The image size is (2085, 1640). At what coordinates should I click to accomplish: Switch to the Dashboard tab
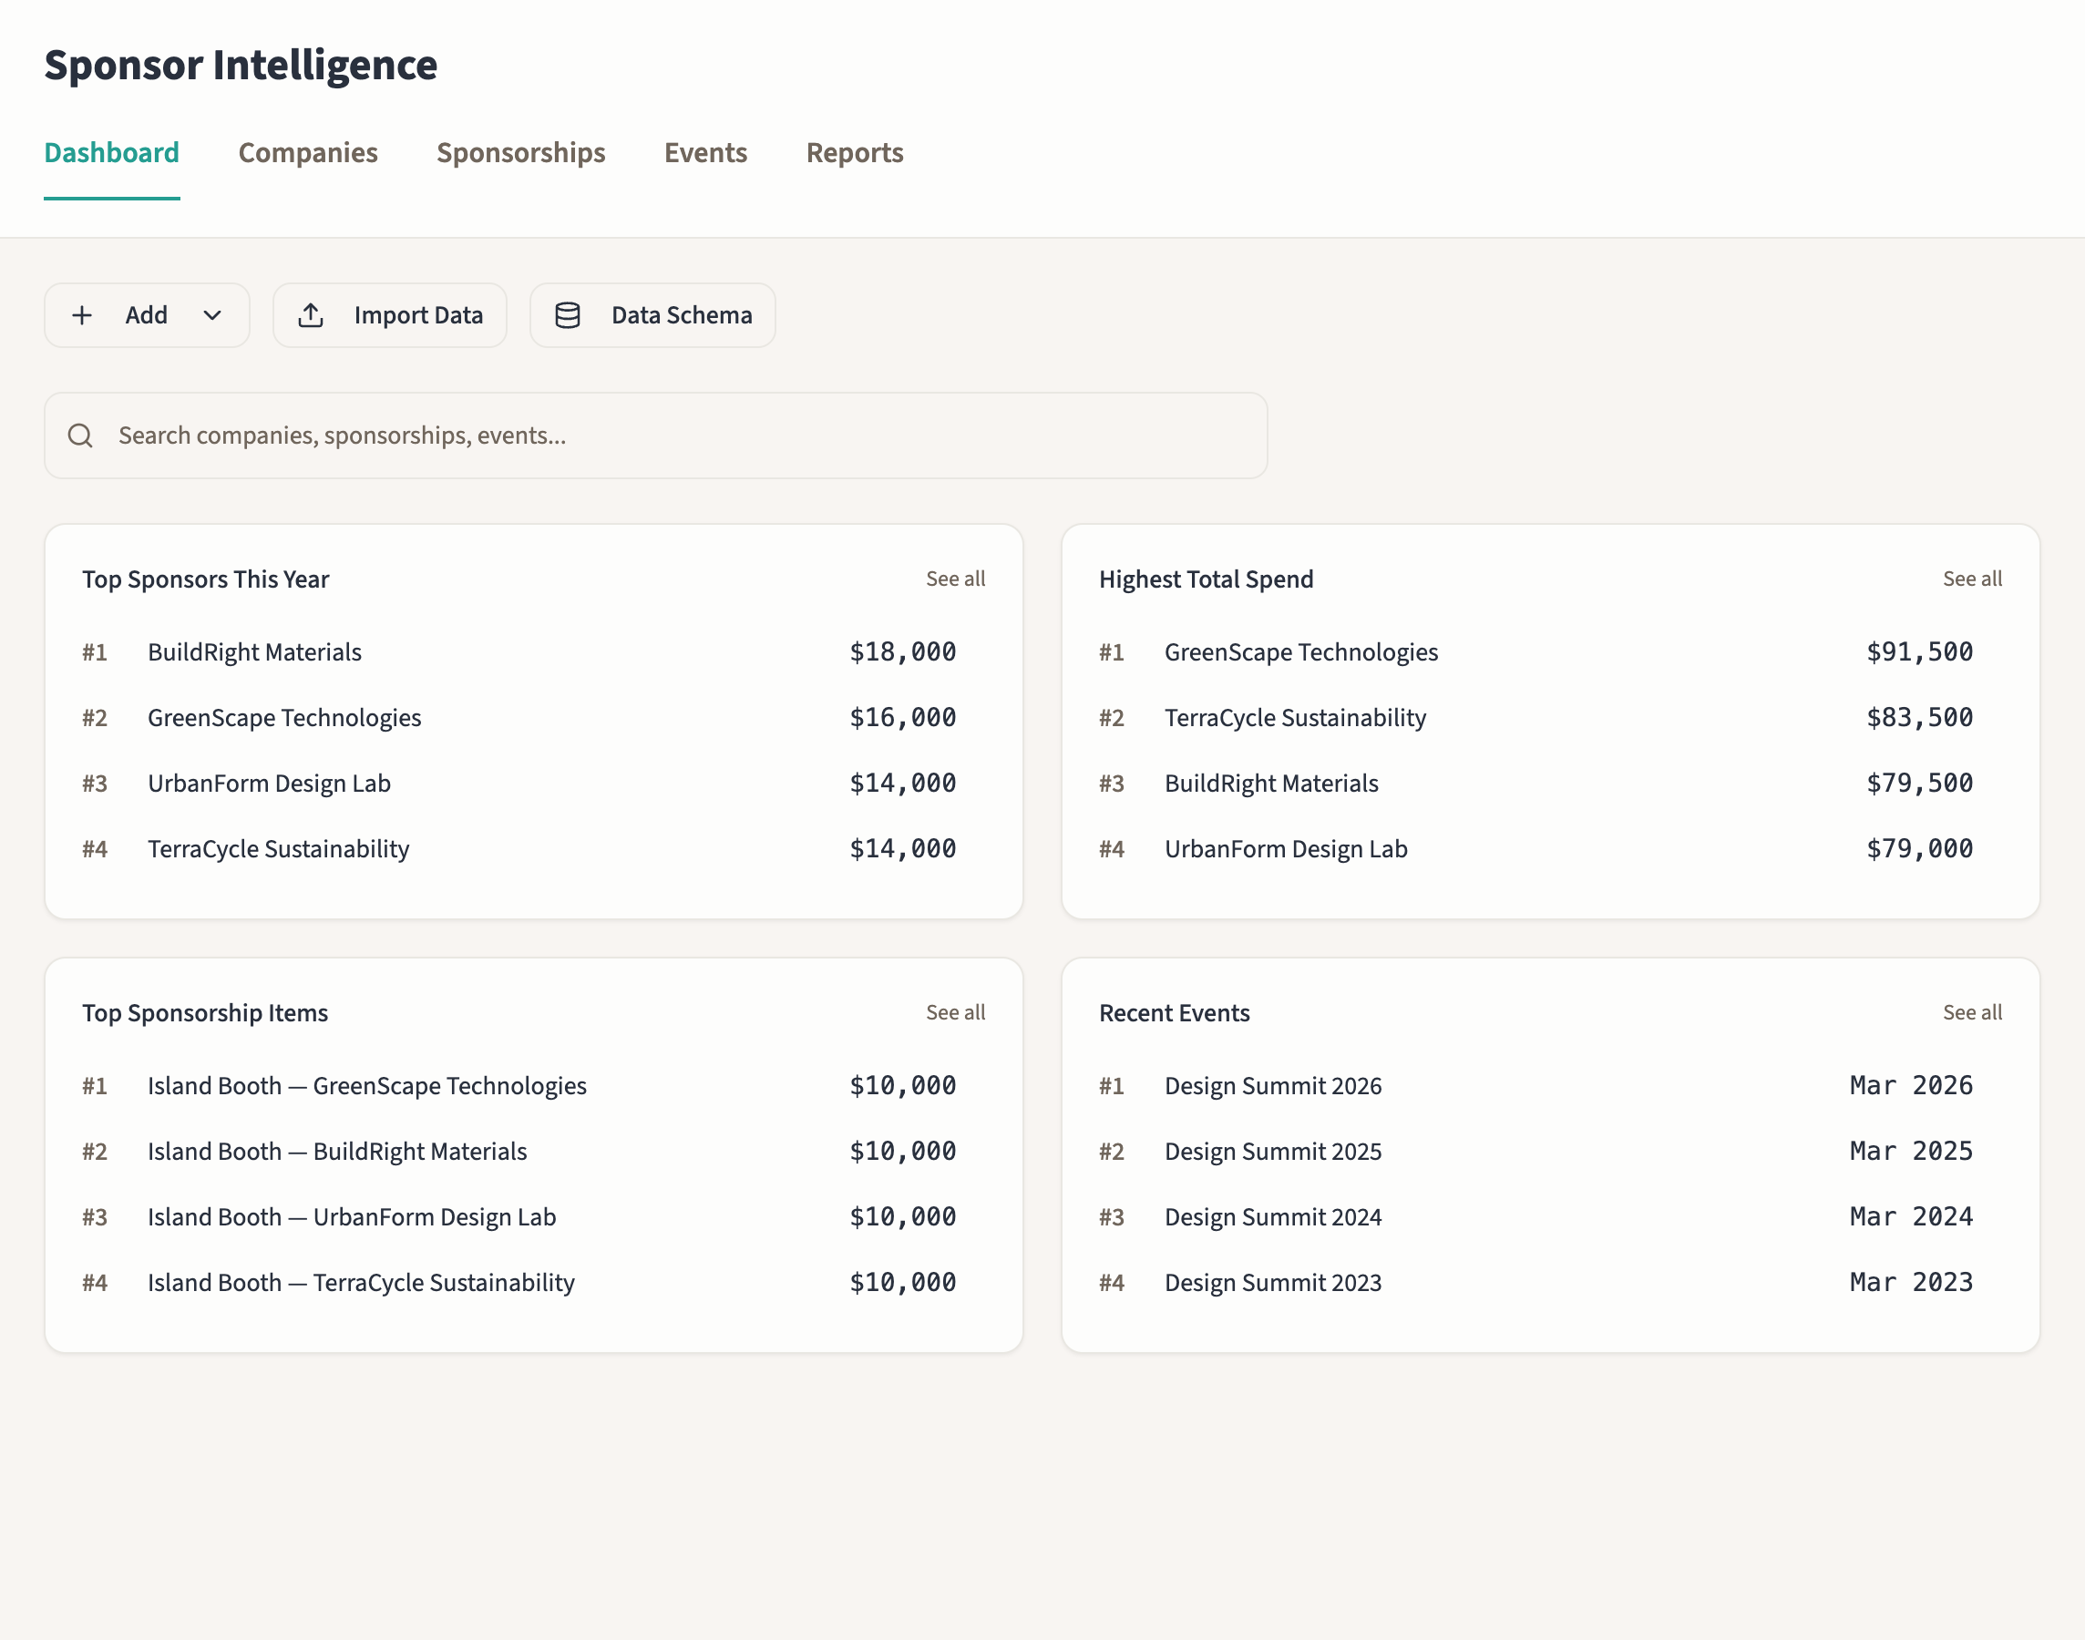tap(111, 153)
